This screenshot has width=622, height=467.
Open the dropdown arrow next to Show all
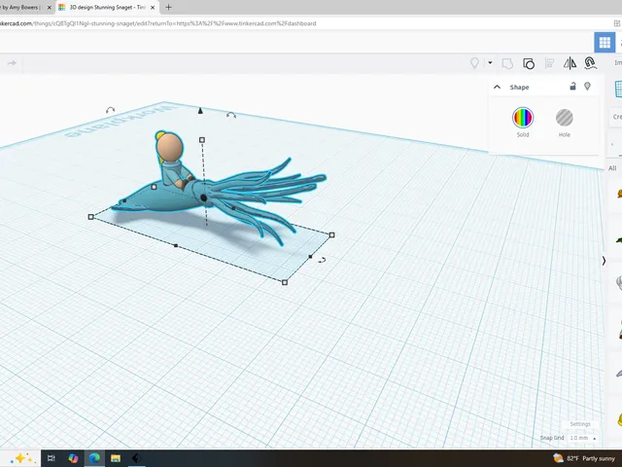pos(490,62)
